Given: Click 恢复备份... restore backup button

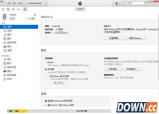Looking at the screenshot, I should [132, 69].
